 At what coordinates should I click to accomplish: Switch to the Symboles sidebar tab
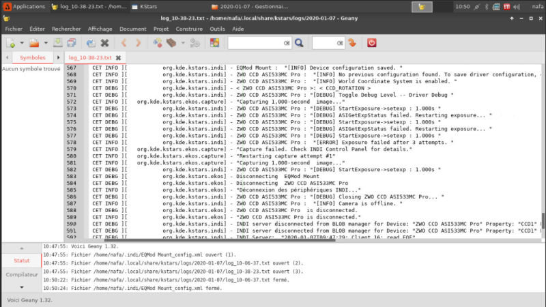32,57
